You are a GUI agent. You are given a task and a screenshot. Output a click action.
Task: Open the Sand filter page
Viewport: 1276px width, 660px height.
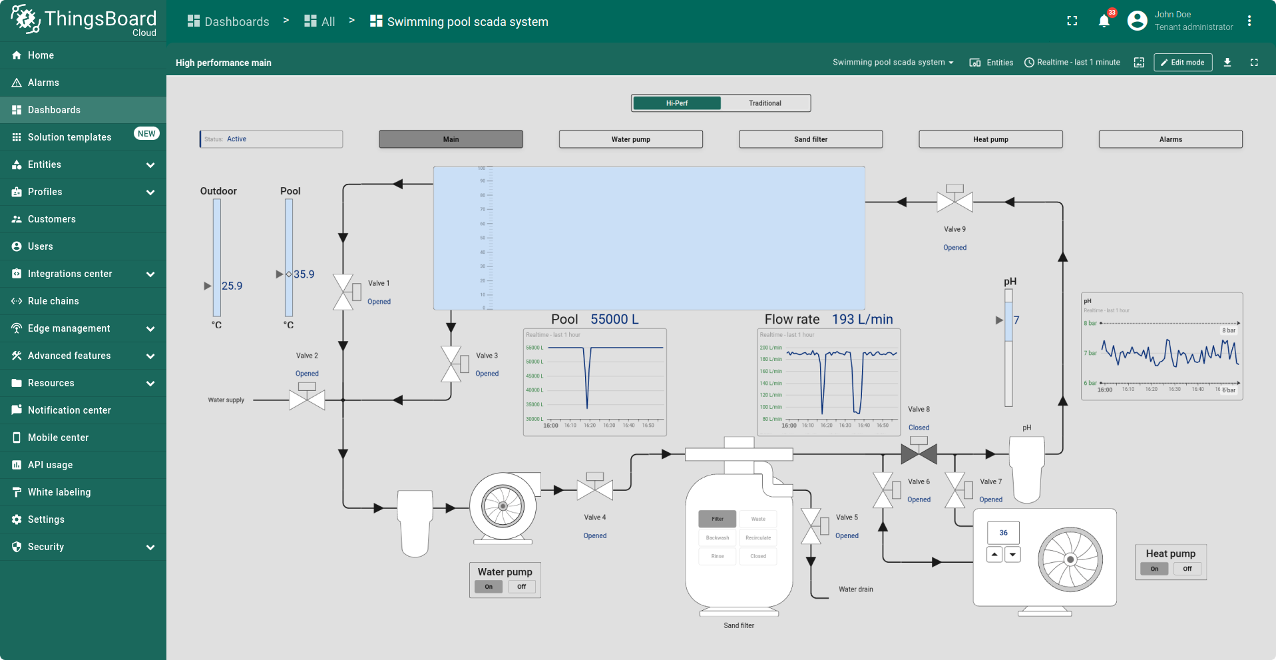point(810,139)
